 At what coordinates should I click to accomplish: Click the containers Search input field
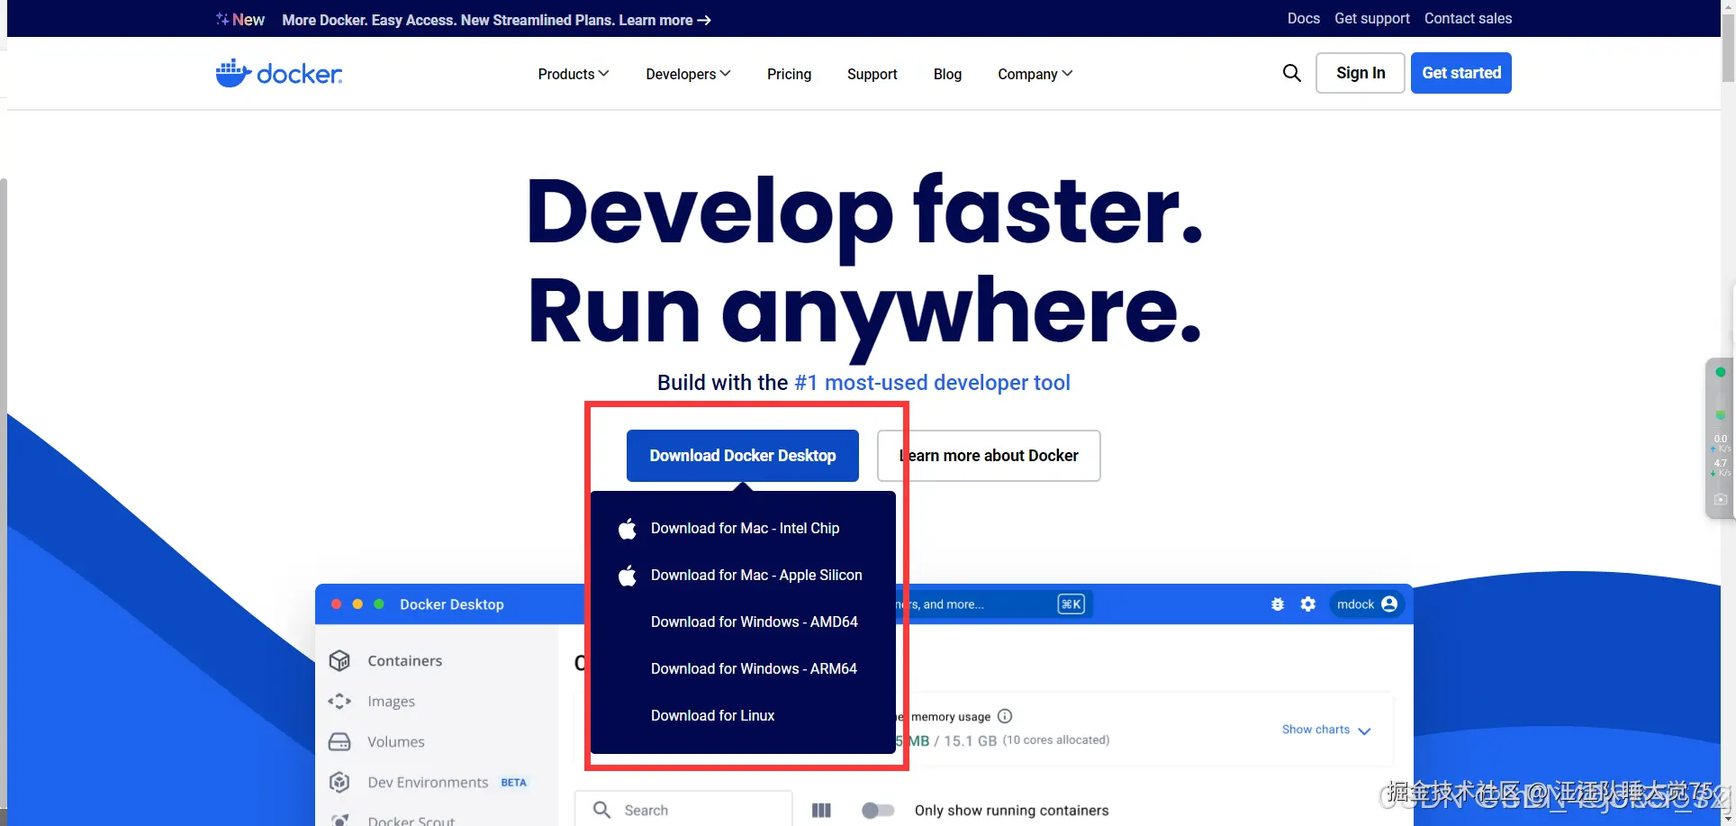683,810
